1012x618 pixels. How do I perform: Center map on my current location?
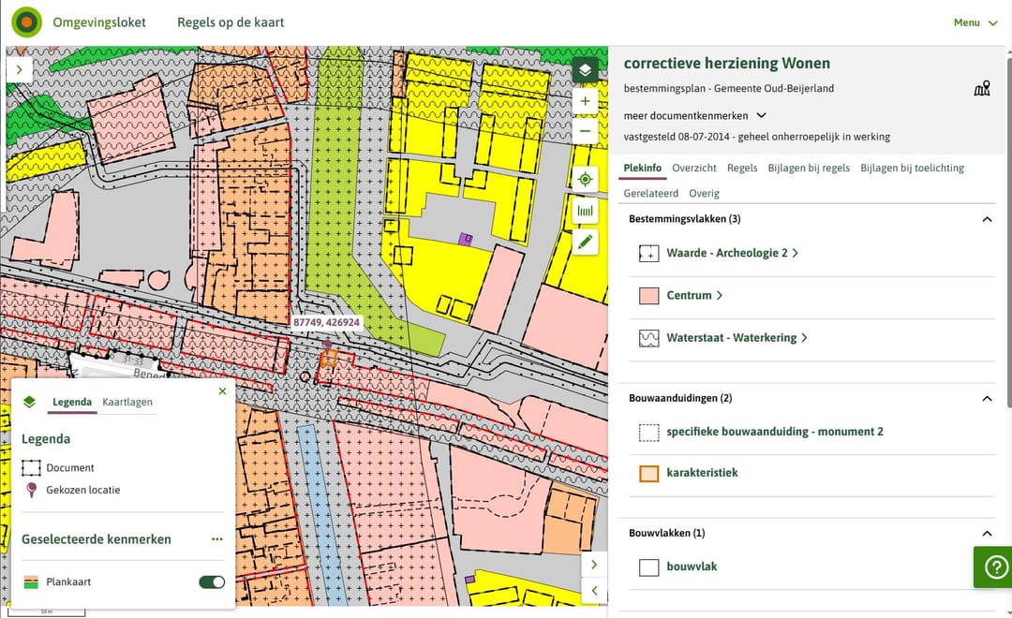585,180
